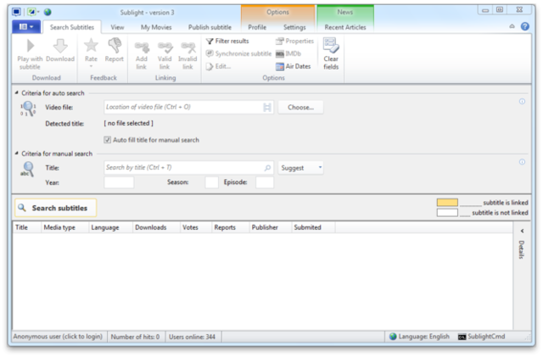Click the Clear fields icon
The width and height of the screenshot is (543, 357).
click(x=331, y=45)
